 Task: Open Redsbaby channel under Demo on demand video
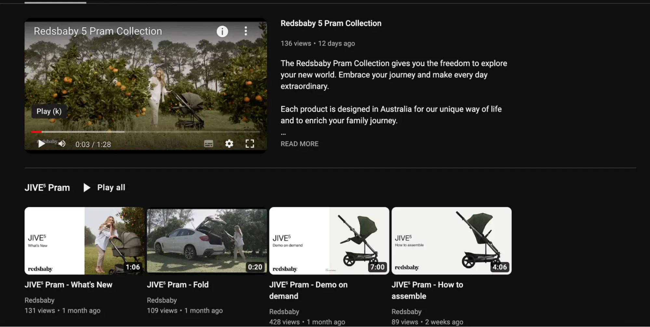pos(284,312)
